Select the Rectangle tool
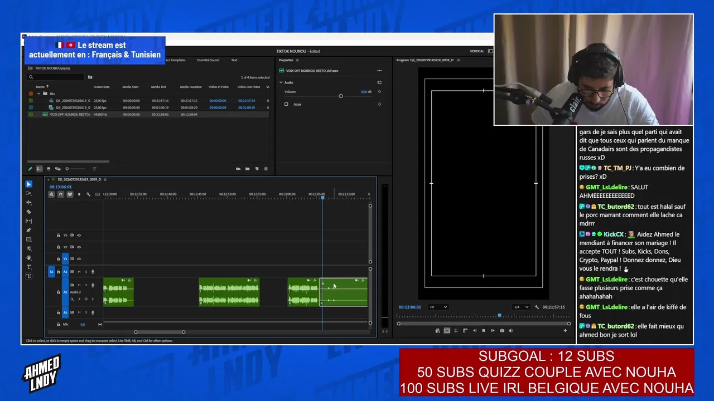Image resolution: width=714 pixels, height=401 pixels. (29, 239)
